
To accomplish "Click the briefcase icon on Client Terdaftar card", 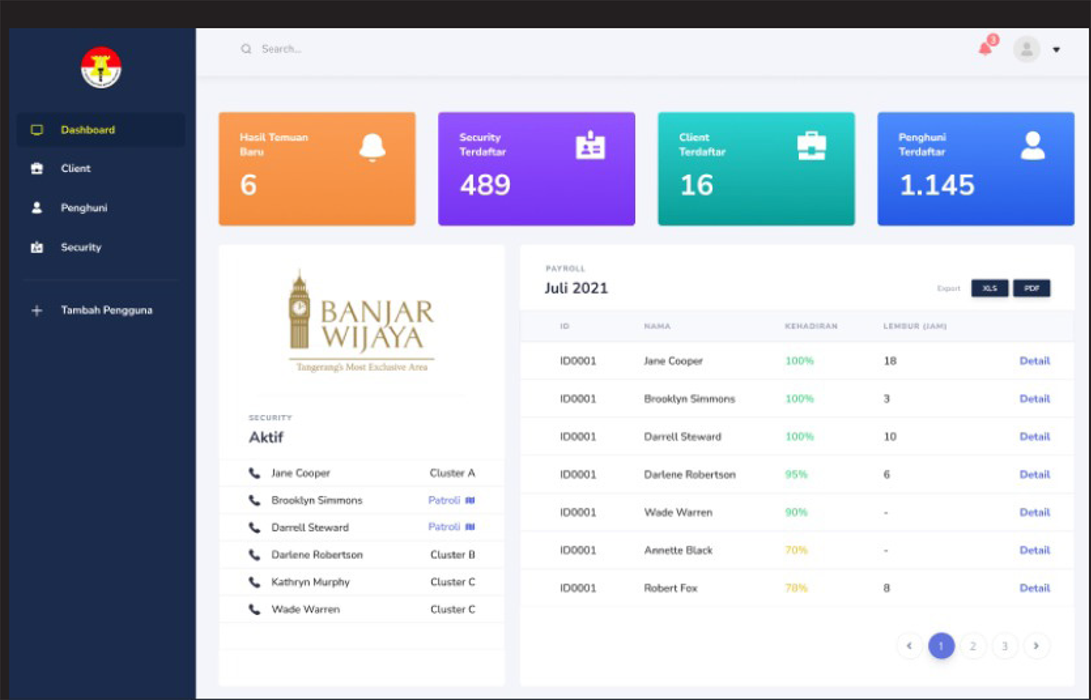I will point(811,146).
